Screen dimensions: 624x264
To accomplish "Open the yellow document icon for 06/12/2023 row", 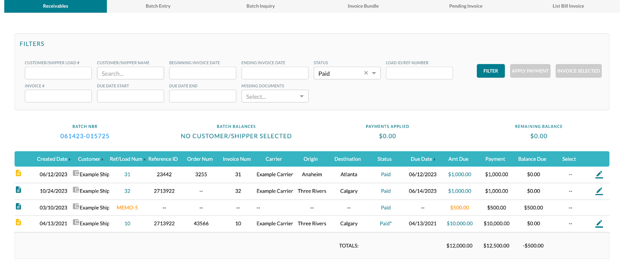I will point(18,173).
